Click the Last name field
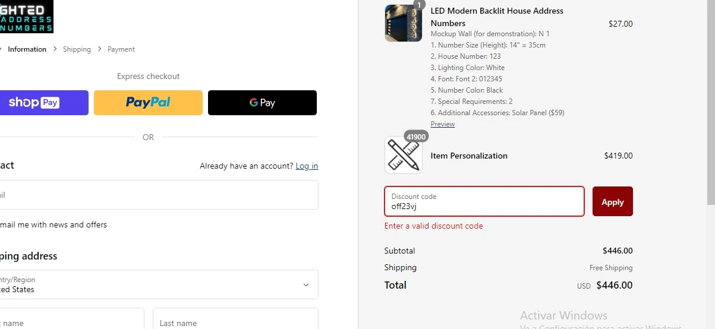Image resolution: width=715 pixels, height=329 pixels. coord(235,318)
